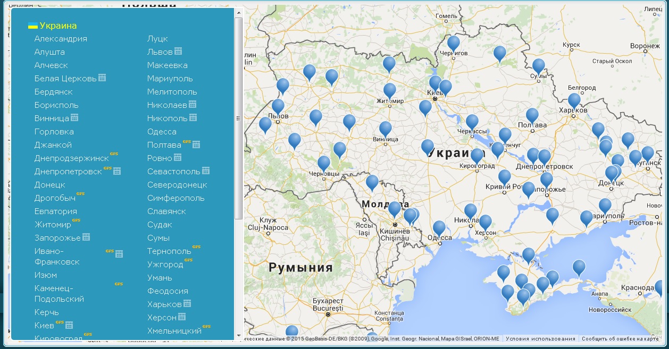
Task: Select Одесса in the city list
Action: tap(162, 132)
